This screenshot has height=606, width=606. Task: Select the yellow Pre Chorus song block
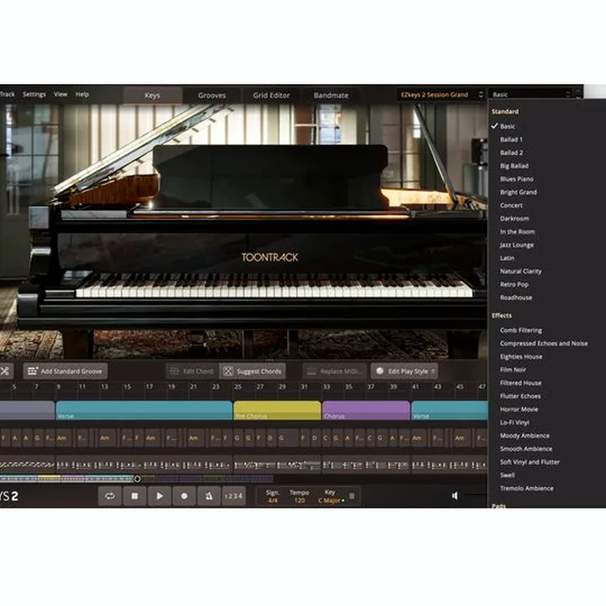click(277, 410)
